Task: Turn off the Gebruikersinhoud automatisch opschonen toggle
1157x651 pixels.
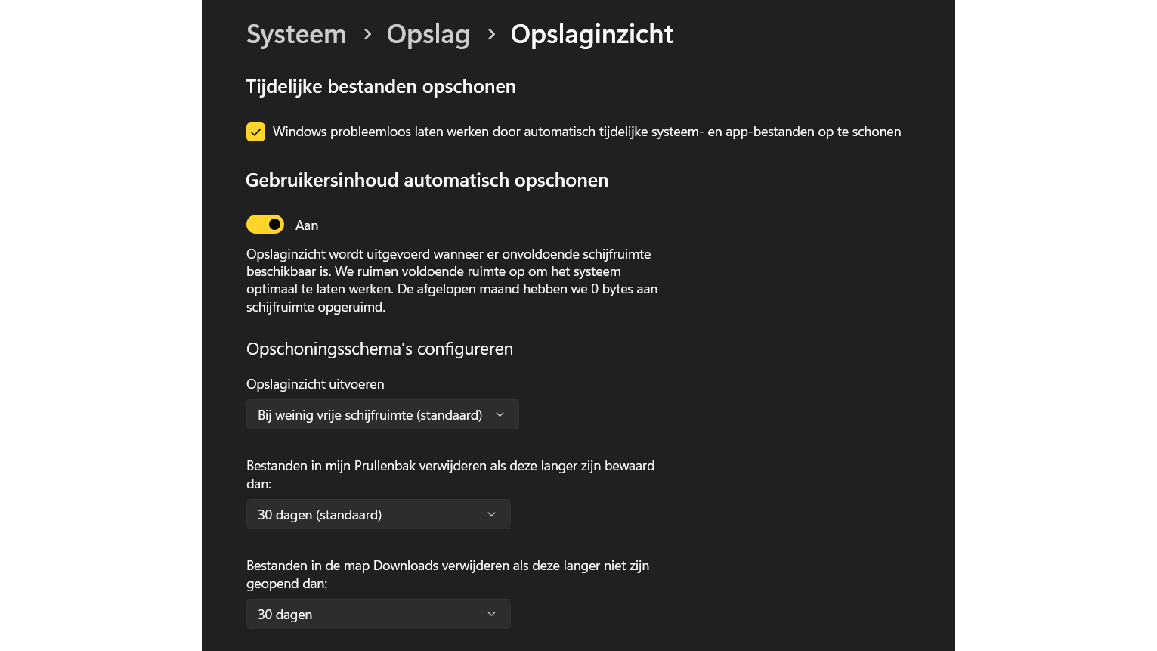Action: pos(265,225)
